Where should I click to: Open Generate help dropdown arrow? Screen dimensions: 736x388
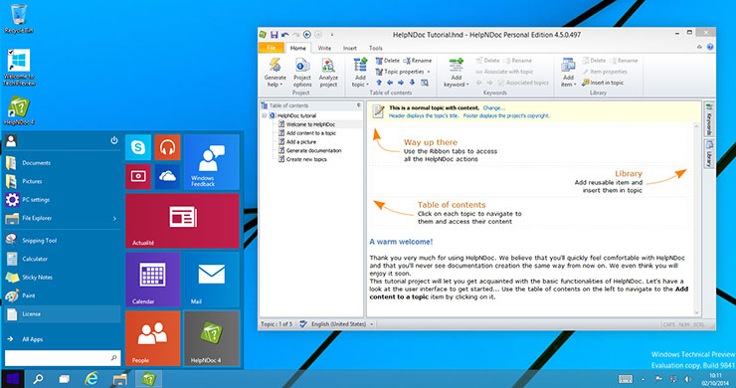281,85
